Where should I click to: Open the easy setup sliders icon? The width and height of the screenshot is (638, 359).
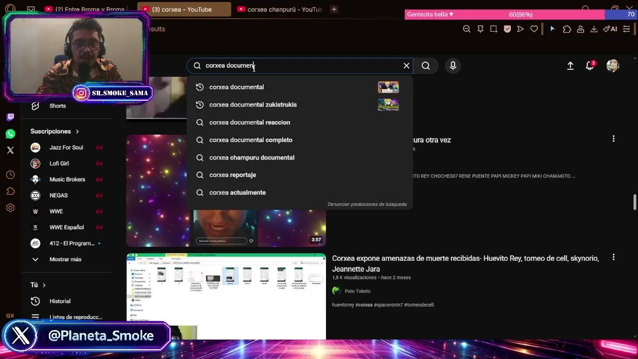pyautogui.click(x=627, y=29)
